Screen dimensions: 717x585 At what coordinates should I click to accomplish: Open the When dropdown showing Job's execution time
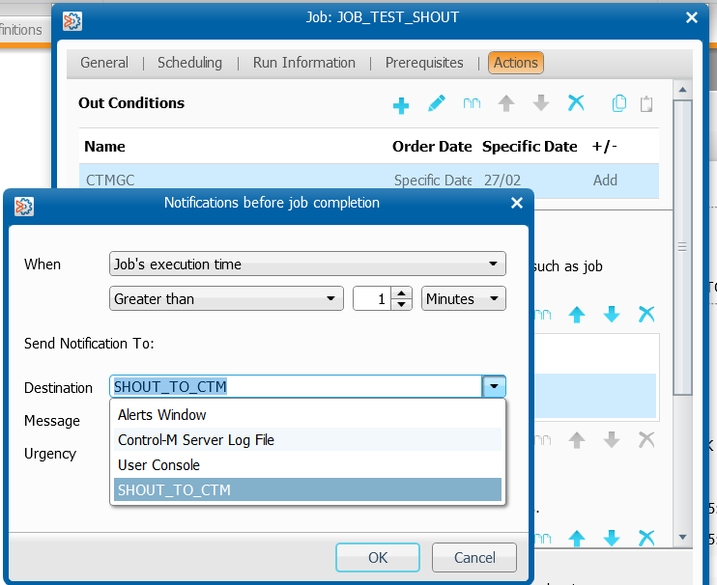[x=307, y=264]
